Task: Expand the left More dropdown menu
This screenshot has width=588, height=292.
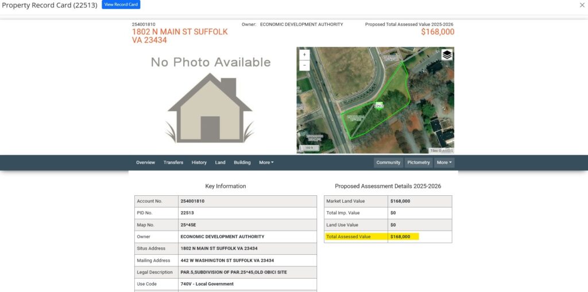Action: coord(266,163)
